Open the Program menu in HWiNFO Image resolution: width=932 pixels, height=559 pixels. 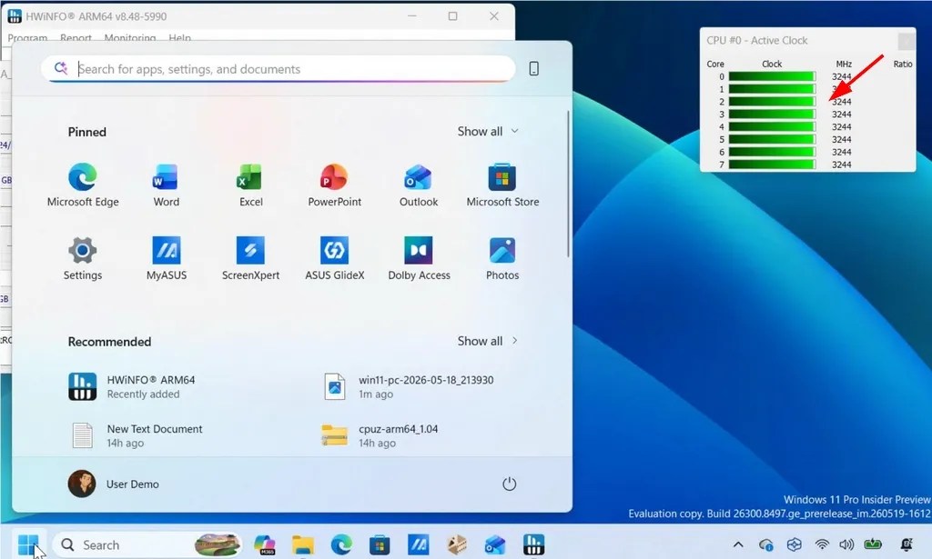tap(27, 37)
